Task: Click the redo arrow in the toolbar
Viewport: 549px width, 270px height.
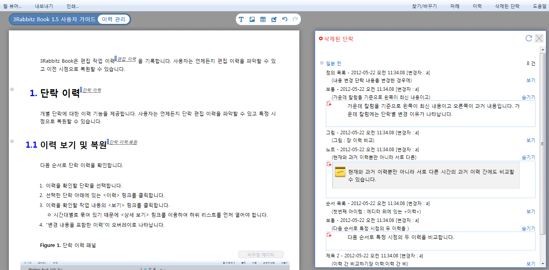Action: point(295,19)
